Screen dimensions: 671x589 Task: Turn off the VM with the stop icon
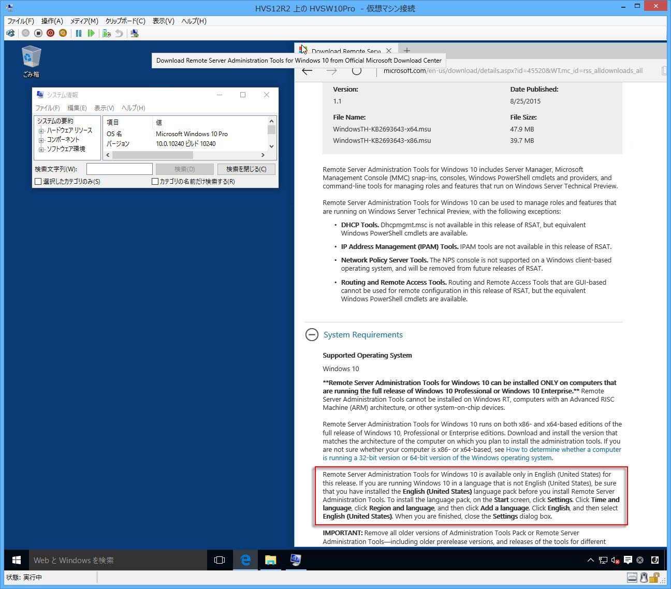[38, 33]
